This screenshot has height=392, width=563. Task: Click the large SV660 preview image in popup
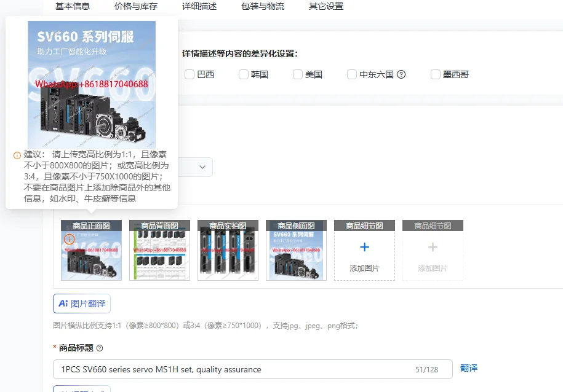tap(92, 84)
